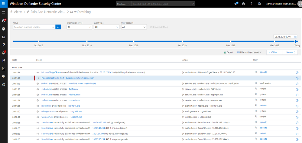Click the user avatar icon at top right
This screenshot has width=302, height=143.
[x=300, y=4]
